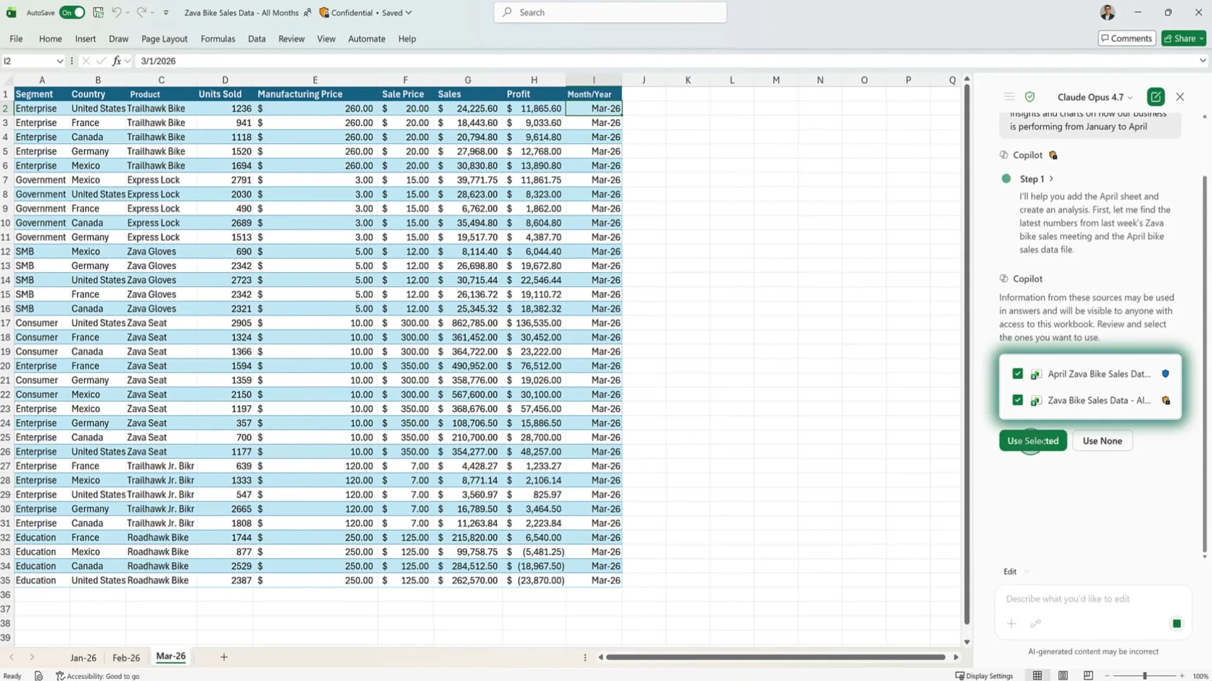The width and height of the screenshot is (1212, 681).
Task: Open the Claude Opus 4.7 model dropdown
Action: [1096, 96]
